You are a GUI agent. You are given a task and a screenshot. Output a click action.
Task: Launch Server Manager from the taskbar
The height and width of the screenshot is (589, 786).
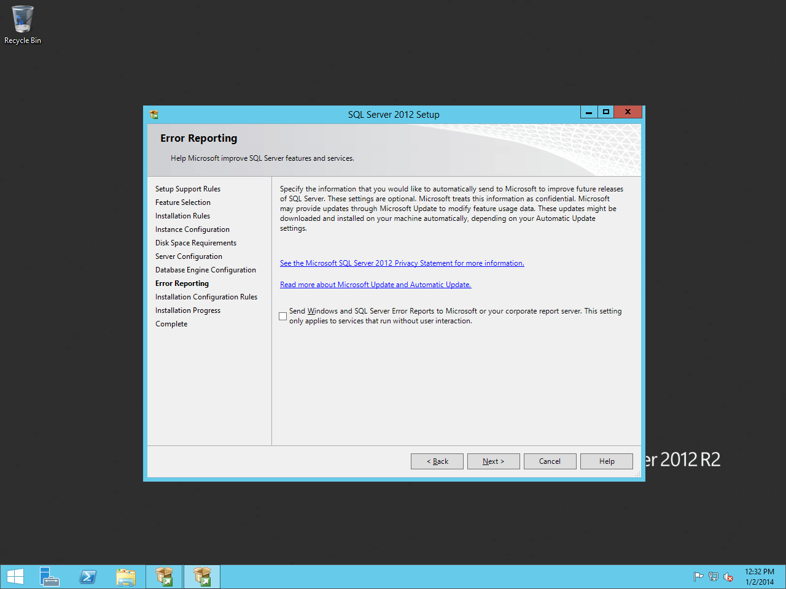(x=50, y=577)
